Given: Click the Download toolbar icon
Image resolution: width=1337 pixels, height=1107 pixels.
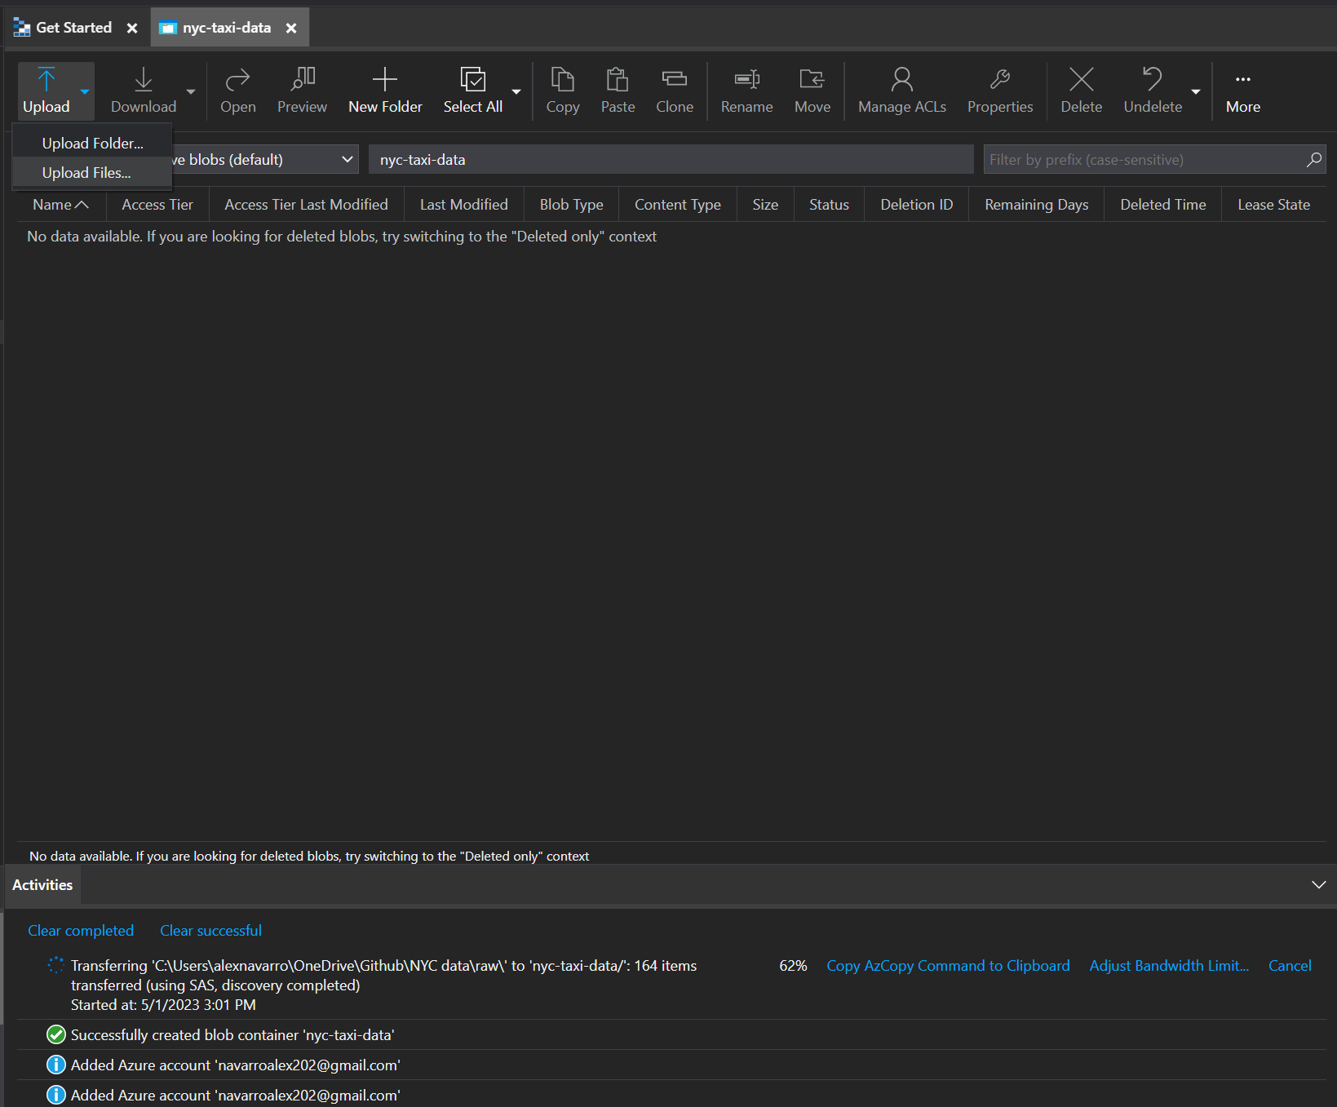Looking at the screenshot, I should [x=144, y=80].
